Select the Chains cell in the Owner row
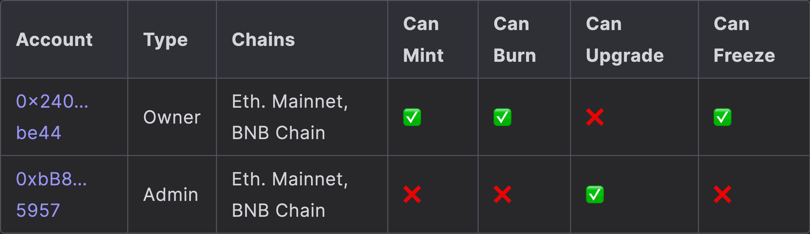Image resolution: width=810 pixels, height=234 pixels. 290,117
